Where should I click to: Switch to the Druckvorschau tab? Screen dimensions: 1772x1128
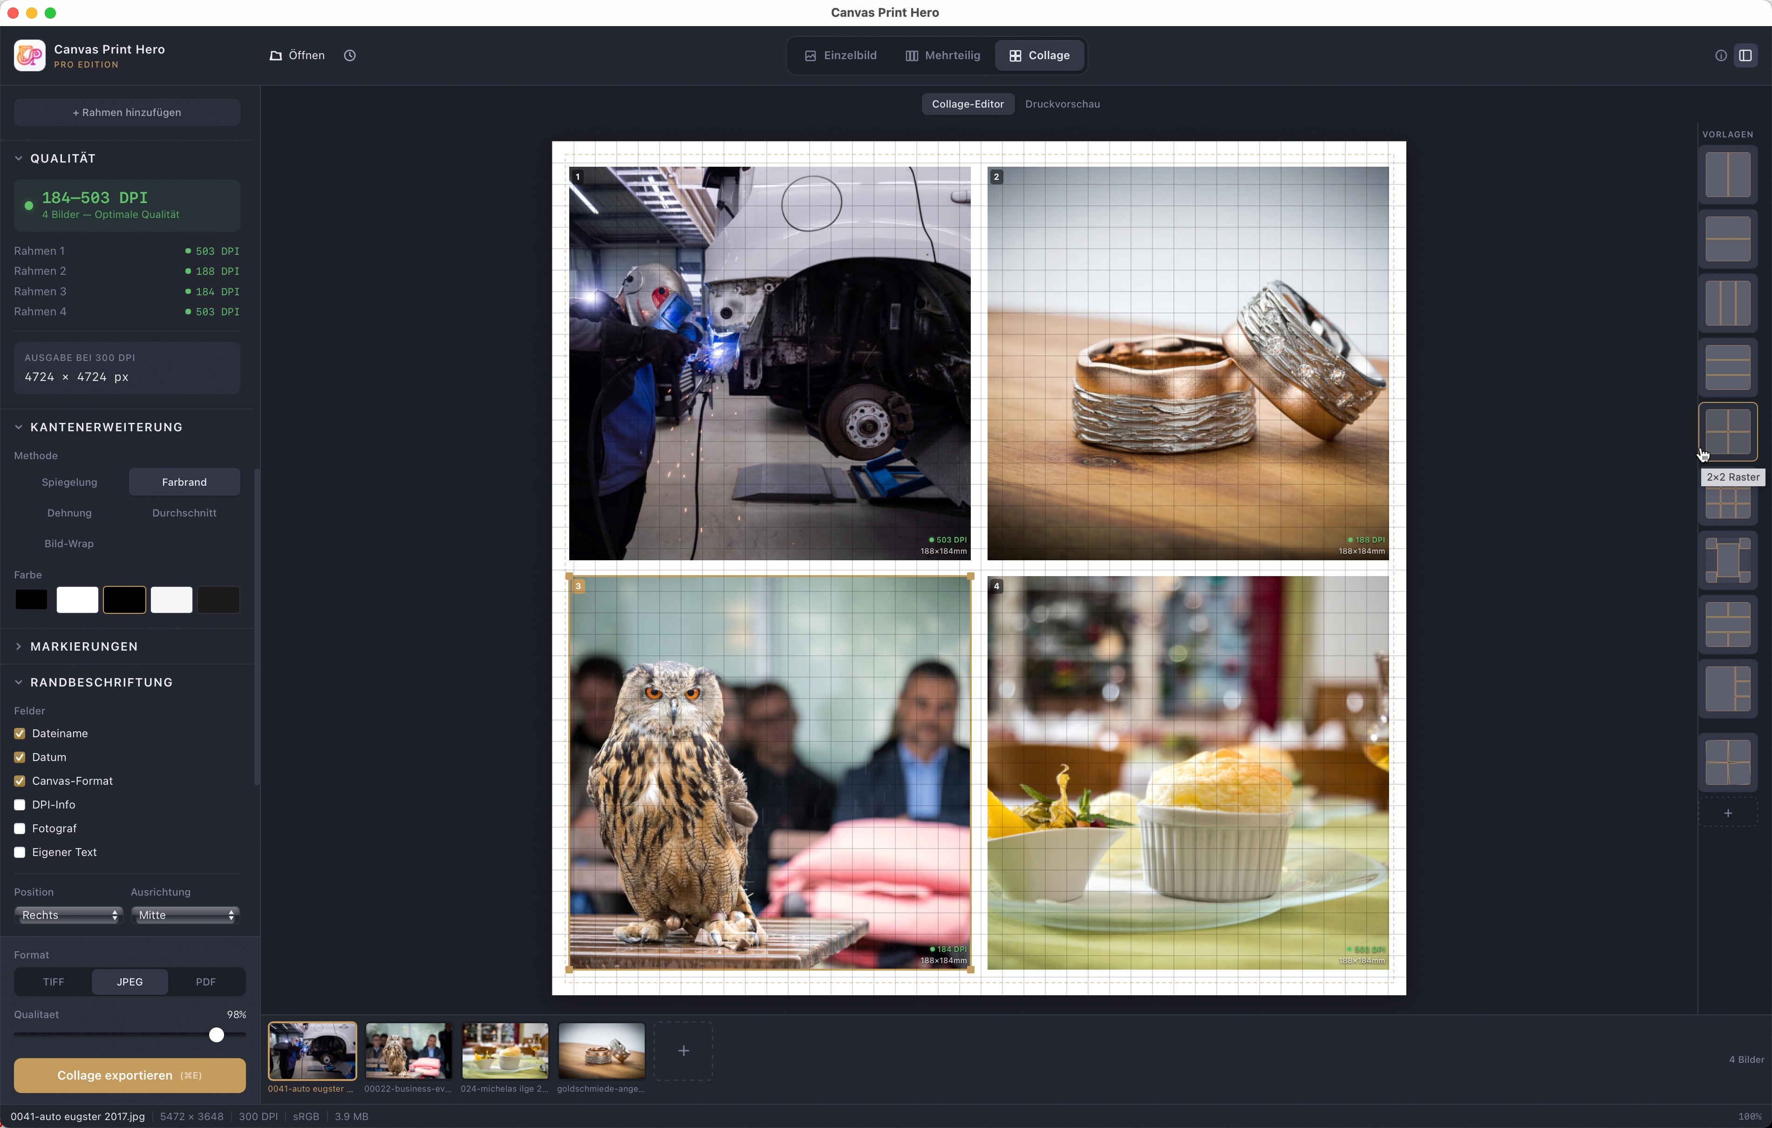[1062, 104]
